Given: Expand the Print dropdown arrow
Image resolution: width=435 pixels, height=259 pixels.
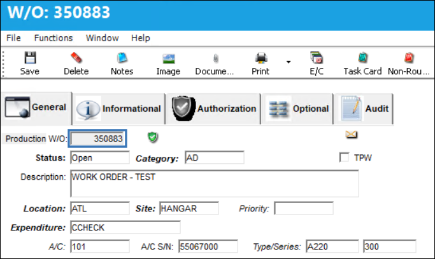Looking at the screenshot, I should 289,62.
